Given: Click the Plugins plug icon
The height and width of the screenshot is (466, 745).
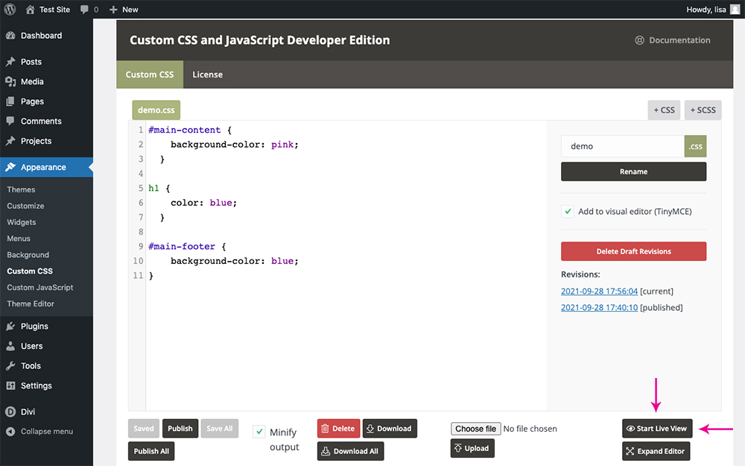Looking at the screenshot, I should (x=10, y=327).
